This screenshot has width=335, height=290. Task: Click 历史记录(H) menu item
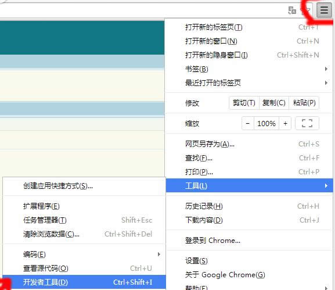tap(249, 206)
